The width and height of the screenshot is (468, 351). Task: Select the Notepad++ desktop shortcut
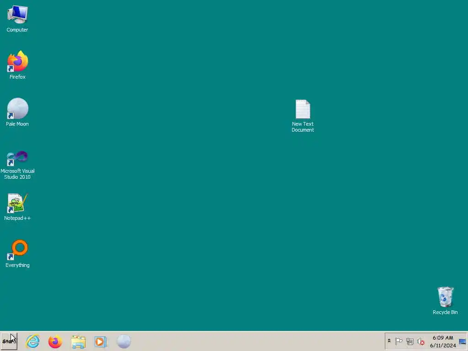(17, 207)
